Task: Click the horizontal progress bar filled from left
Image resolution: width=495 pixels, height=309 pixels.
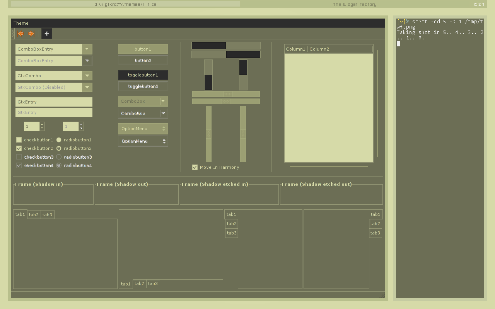Action: click(x=226, y=46)
